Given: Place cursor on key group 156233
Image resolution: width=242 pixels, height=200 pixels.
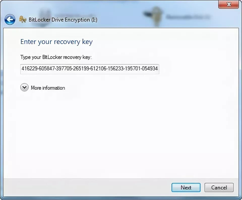Looking at the screenshot, I should 115,69.
